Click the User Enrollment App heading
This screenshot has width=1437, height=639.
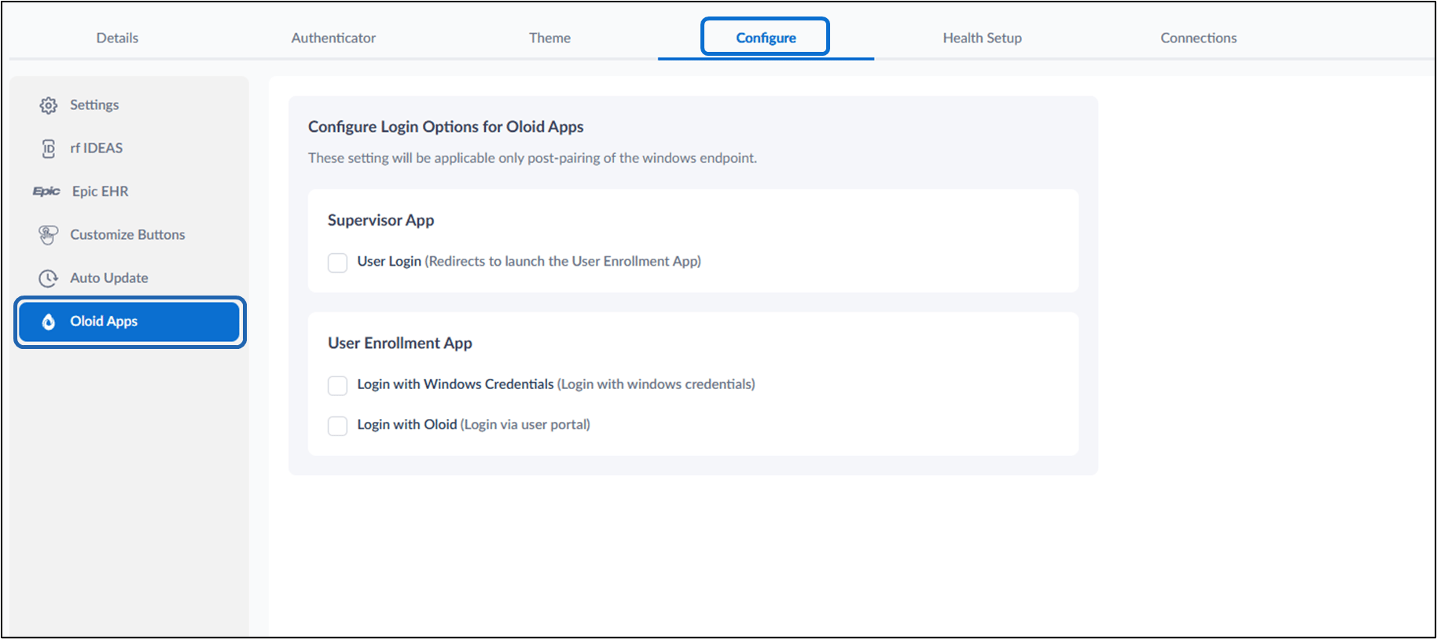pyautogui.click(x=399, y=343)
